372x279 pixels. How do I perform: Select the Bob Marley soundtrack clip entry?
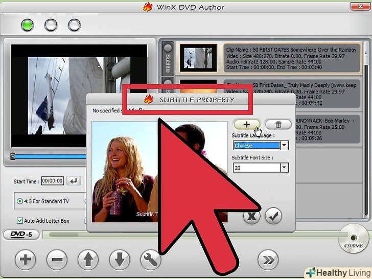coord(328,130)
